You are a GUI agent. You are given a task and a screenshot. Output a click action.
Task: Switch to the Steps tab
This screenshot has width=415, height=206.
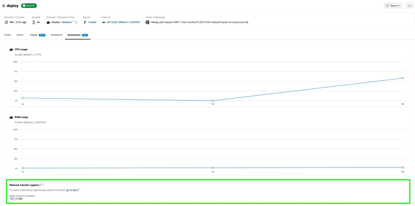[7, 35]
